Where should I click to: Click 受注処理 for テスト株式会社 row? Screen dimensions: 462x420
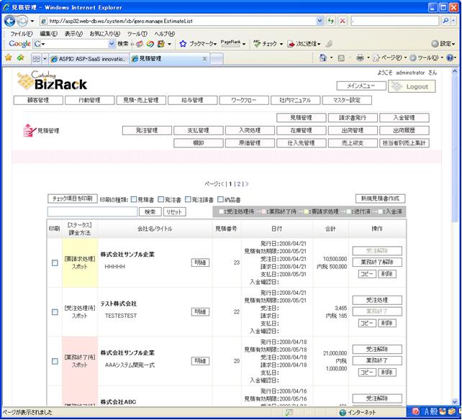coord(377,300)
